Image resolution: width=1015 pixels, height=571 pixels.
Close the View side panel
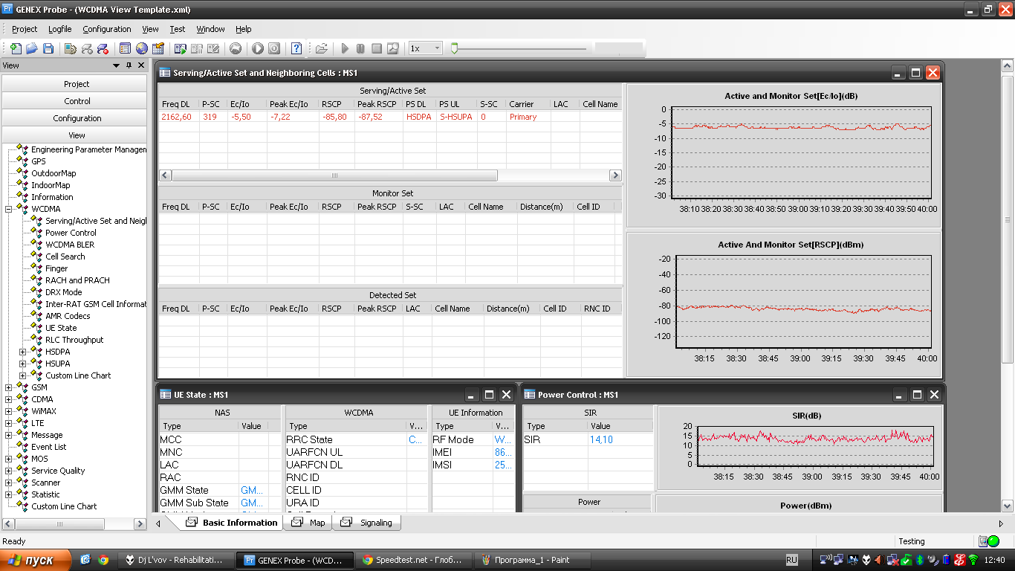pyautogui.click(x=140, y=65)
